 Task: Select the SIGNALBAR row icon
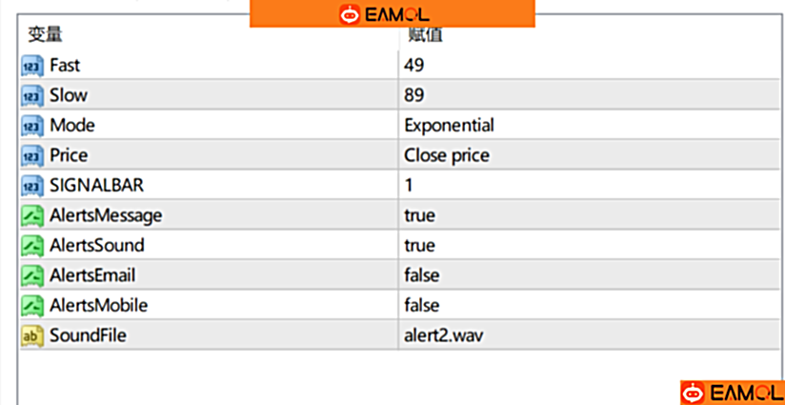(x=32, y=185)
